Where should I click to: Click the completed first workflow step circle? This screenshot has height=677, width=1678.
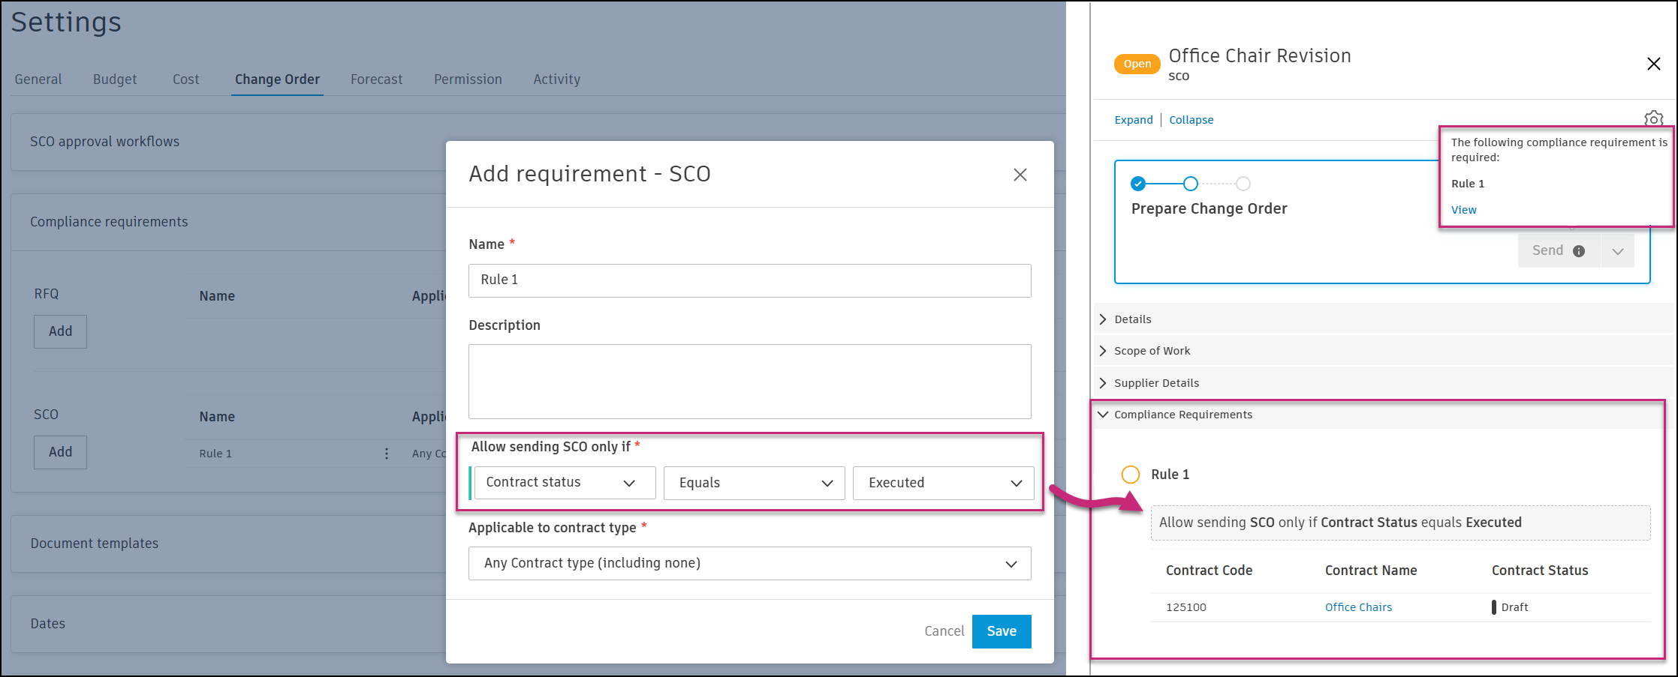[1138, 184]
